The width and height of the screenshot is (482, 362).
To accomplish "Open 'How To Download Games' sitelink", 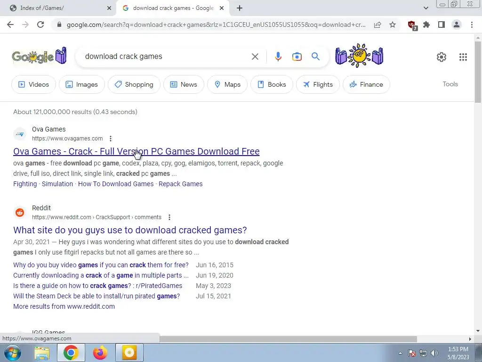I will (116, 184).
